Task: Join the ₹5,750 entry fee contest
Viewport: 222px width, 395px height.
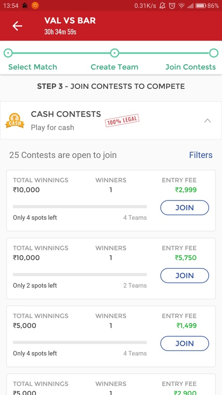Action: (x=185, y=276)
